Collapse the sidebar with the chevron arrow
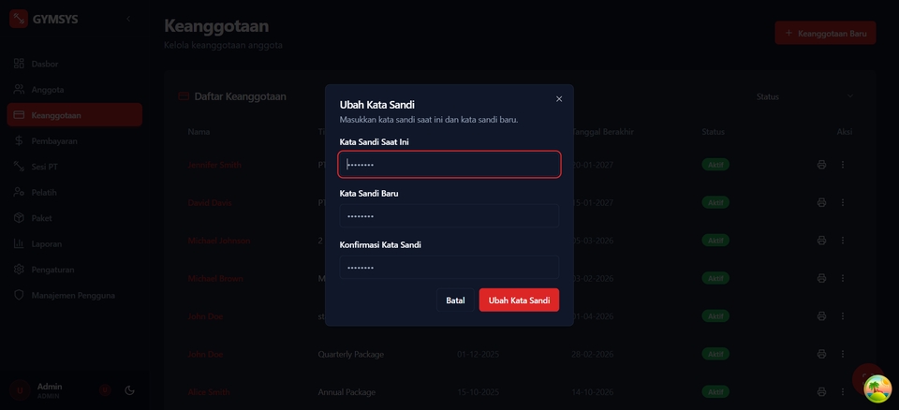This screenshot has height=410, width=899. click(x=128, y=19)
